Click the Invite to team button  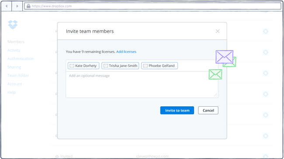pyautogui.click(x=177, y=110)
